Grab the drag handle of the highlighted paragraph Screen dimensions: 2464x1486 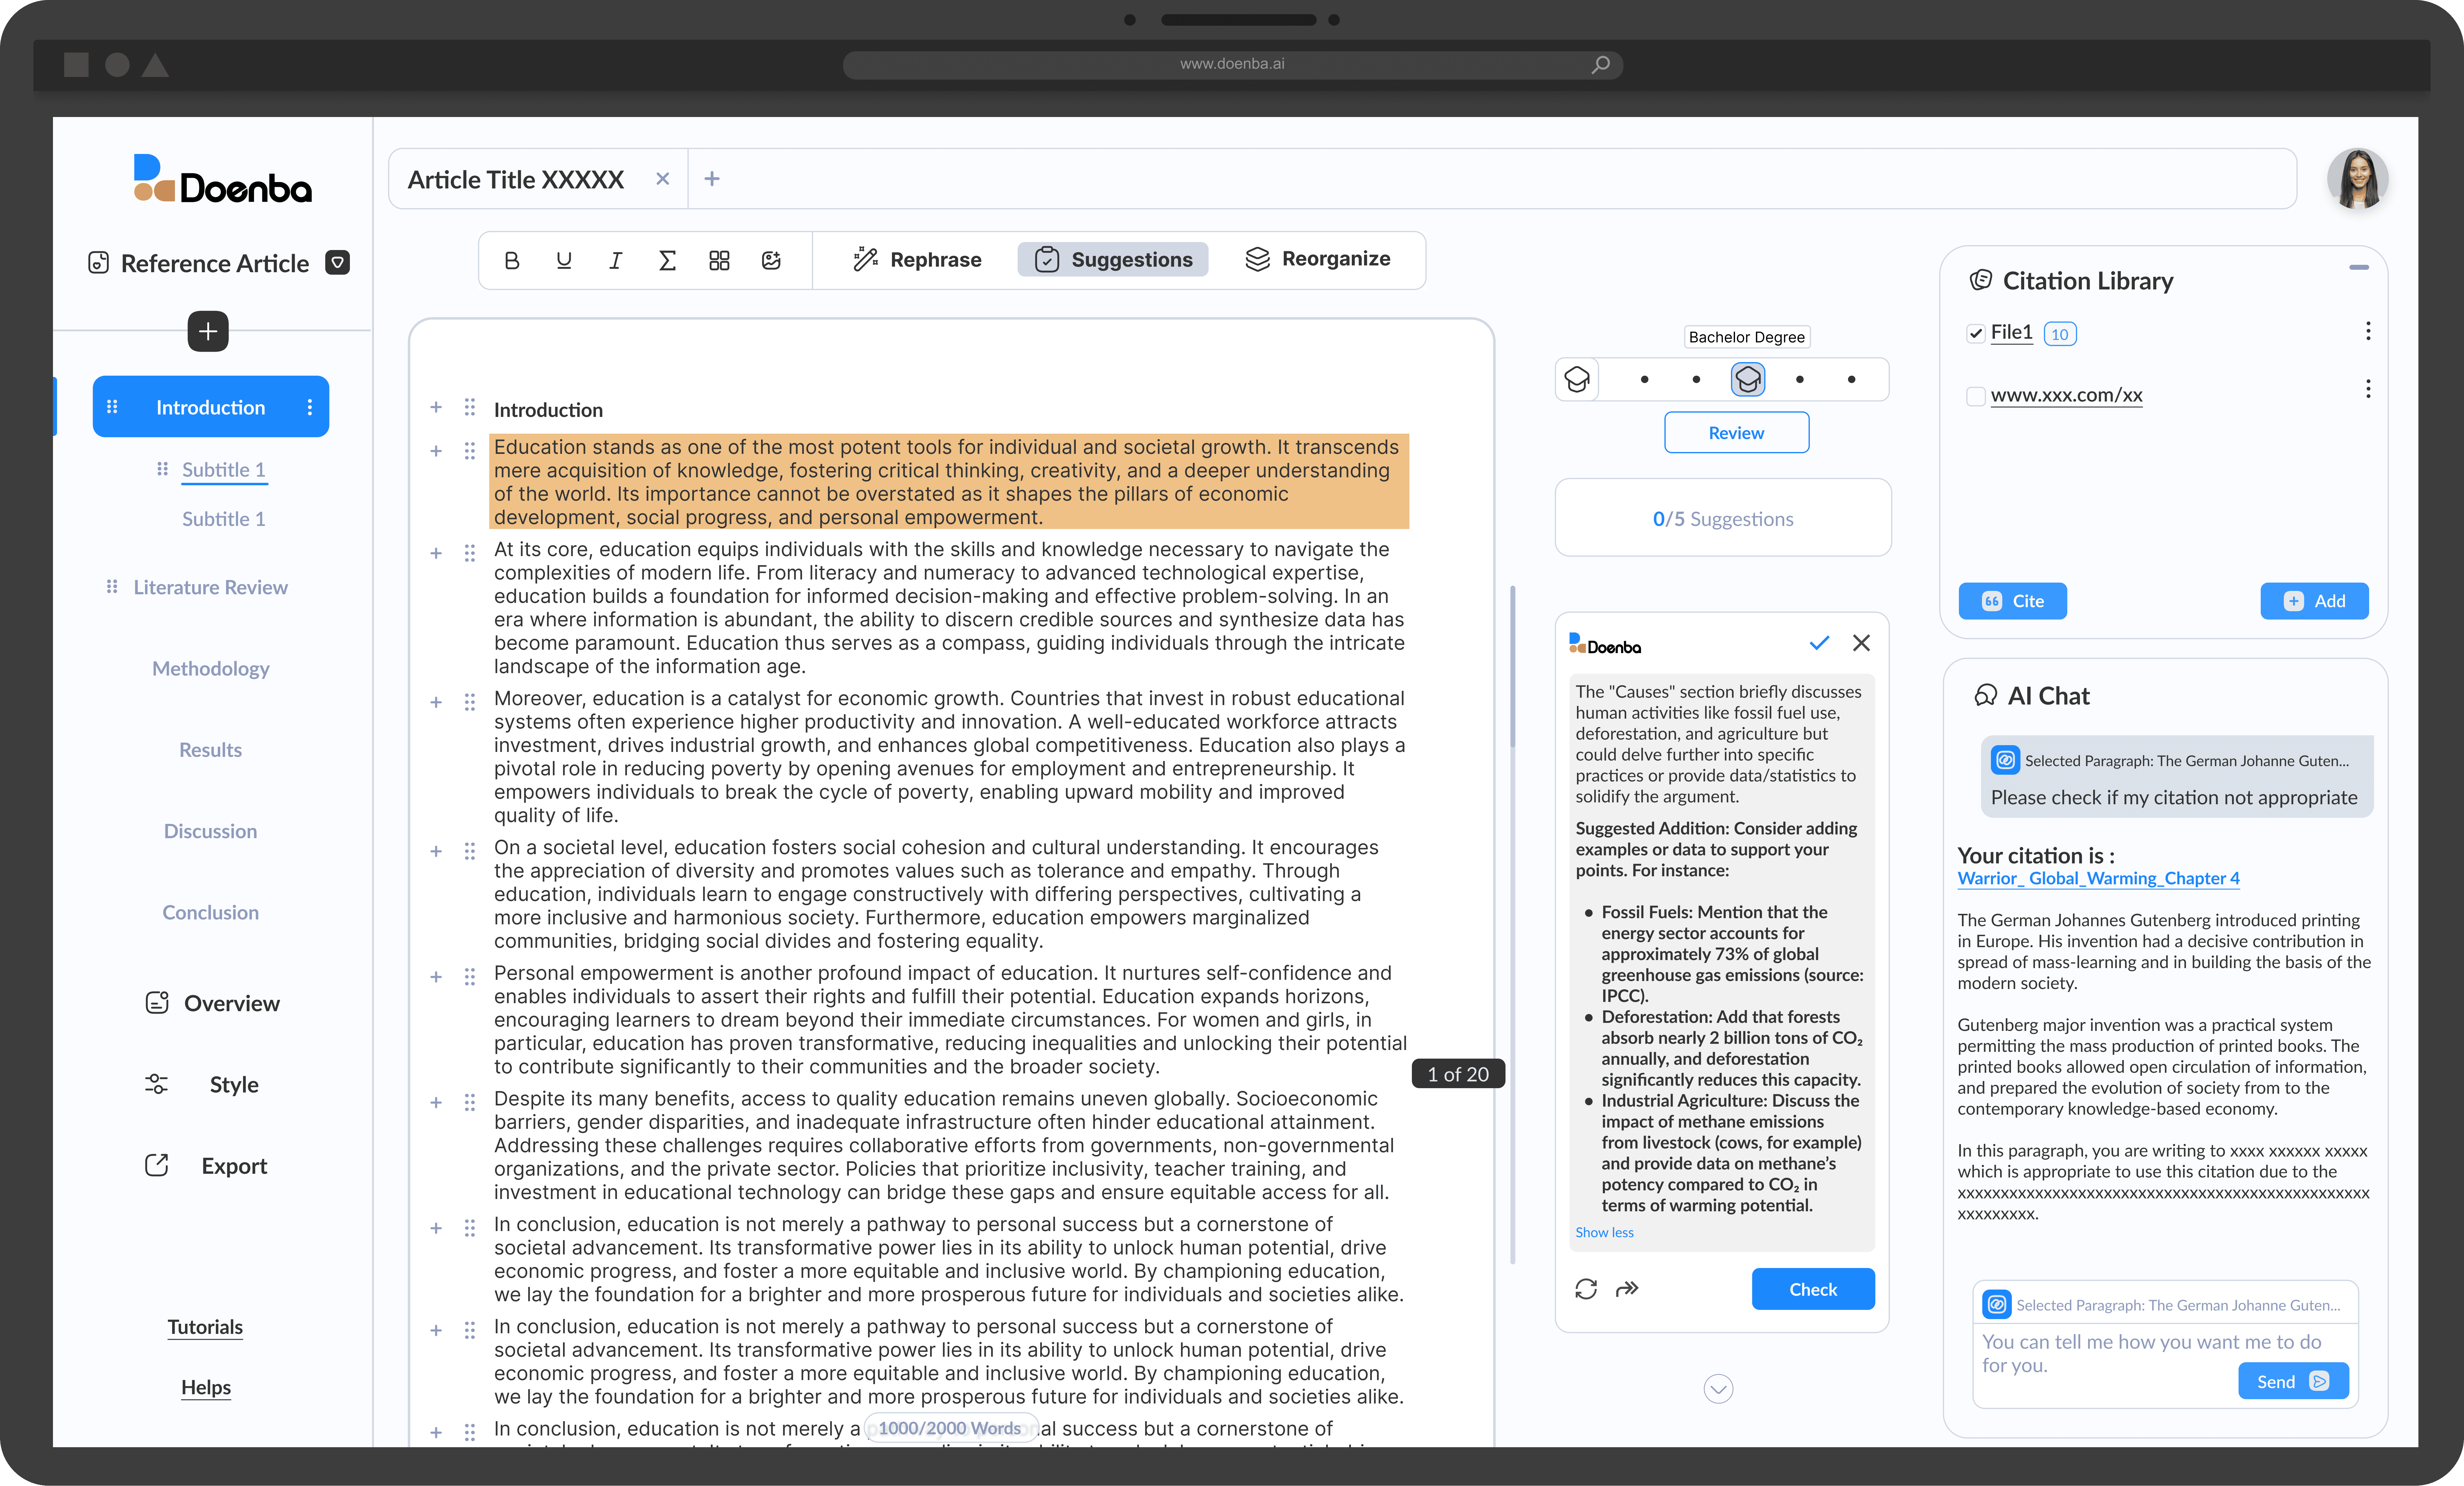click(470, 451)
